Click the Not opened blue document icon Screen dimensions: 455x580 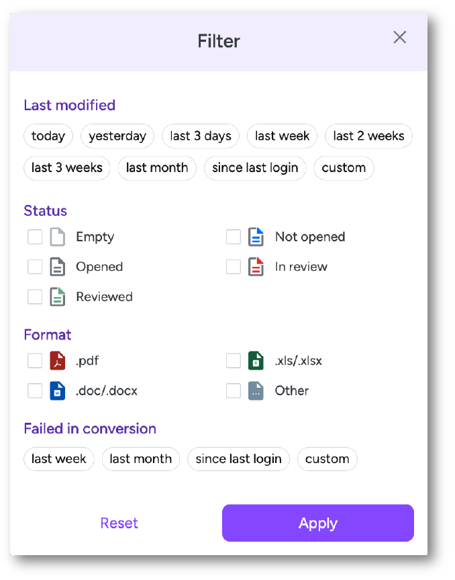(x=256, y=237)
